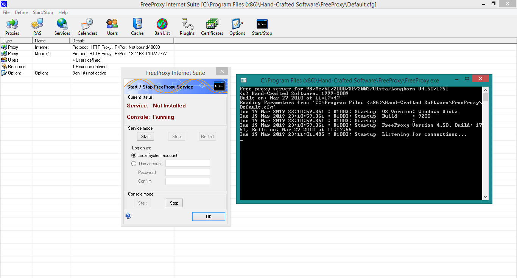This screenshot has width=517, height=278.
Task: Click 'Mobile(*)' name cell
Action: (43, 54)
